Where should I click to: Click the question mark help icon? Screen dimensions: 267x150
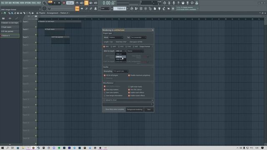click(178, 3)
